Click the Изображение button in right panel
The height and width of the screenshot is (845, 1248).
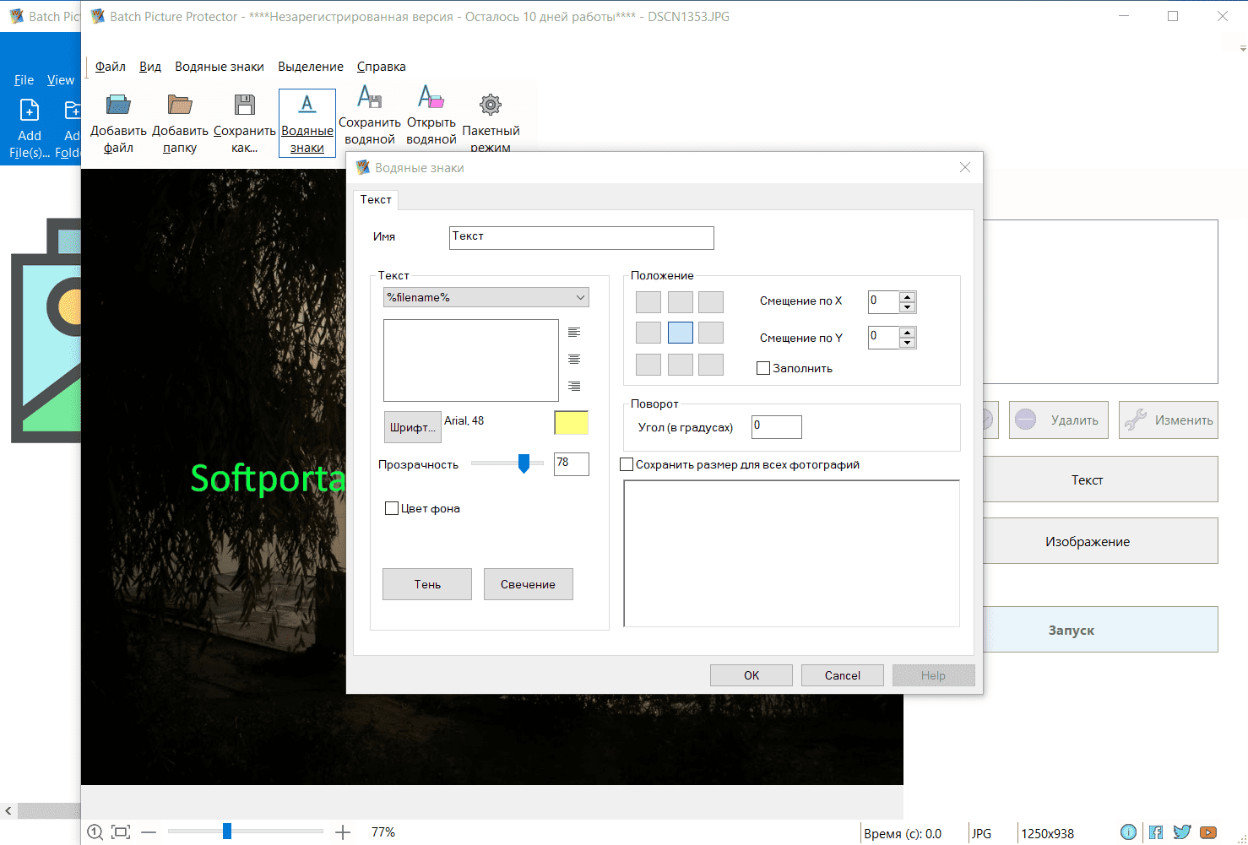(x=1100, y=541)
